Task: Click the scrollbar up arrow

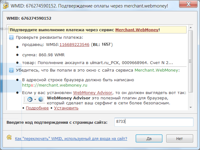Action: point(191,27)
